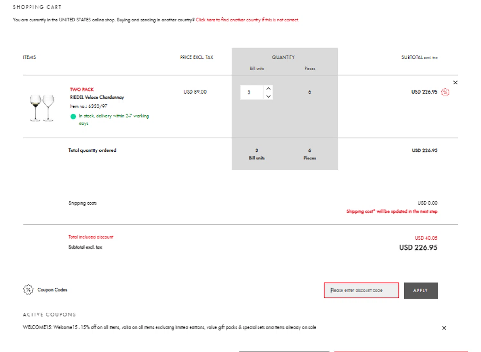Click the shipping cost update notice
Screen dimensions: 481x352
click(392, 211)
